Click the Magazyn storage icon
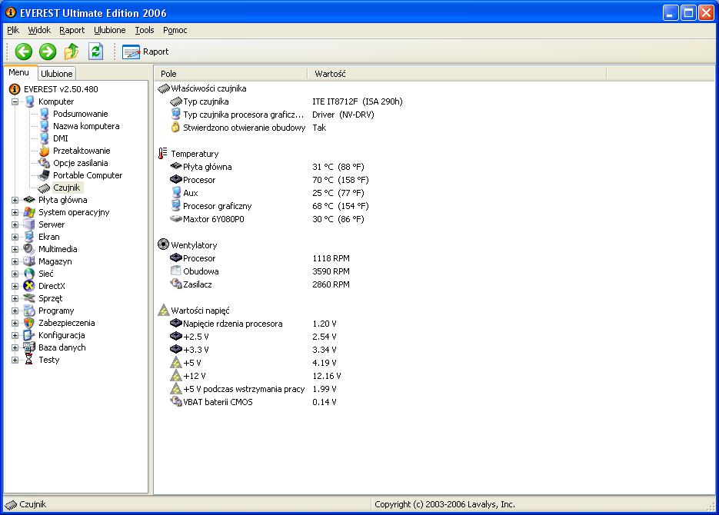This screenshot has height=515, width=719. click(29, 261)
